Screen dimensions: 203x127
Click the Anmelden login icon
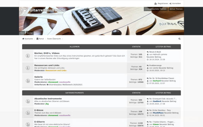tap(171, 3)
